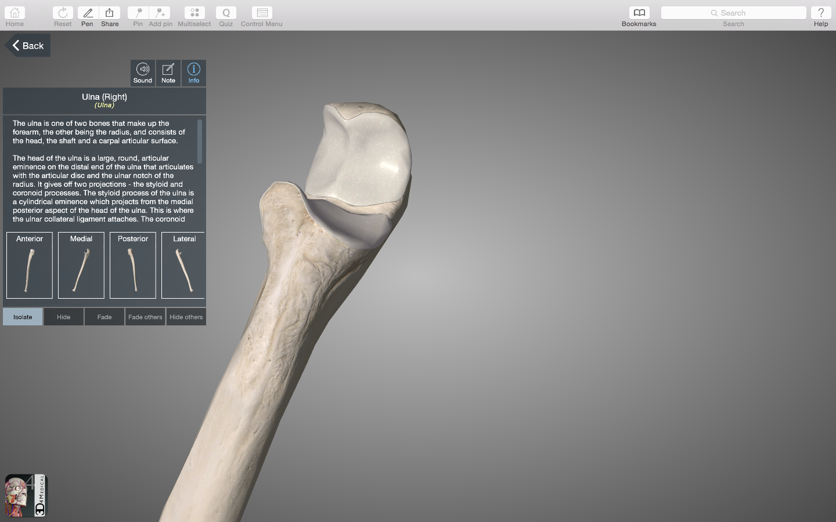836x522 pixels.
Task: Toggle Fade others for the ulna
Action: (145, 317)
